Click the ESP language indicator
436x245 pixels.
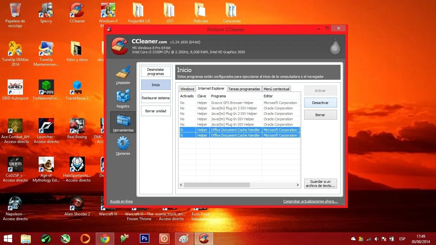coord(402,239)
